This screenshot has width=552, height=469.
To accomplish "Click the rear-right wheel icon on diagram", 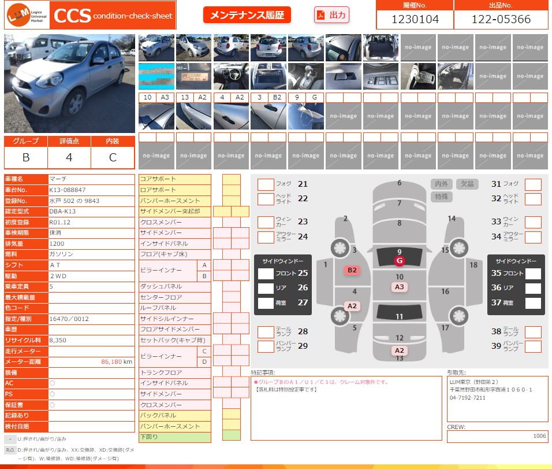I will coord(458,316).
